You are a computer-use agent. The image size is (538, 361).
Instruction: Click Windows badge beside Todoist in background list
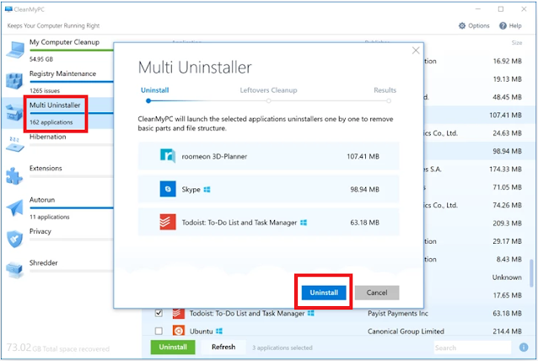(x=311, y=313)
